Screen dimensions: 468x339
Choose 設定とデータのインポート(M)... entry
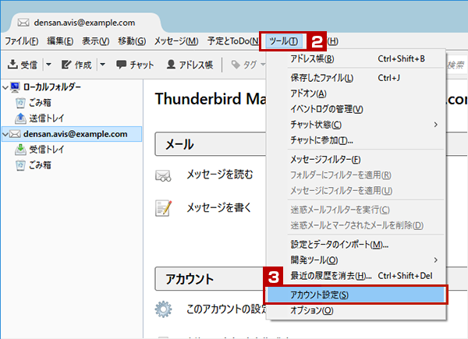pos(356,245)
